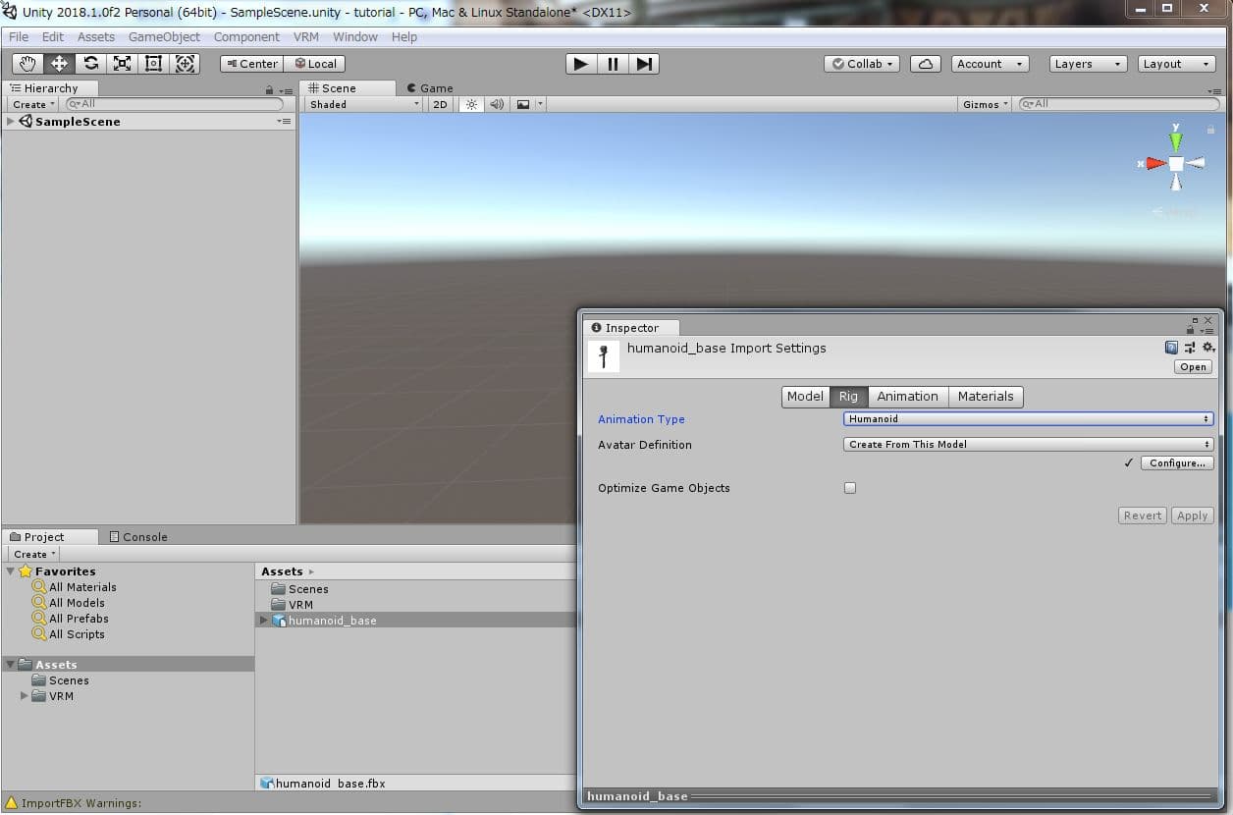Open the Layout dropdown
The image size is (1233, 815).
(x=1178, y=64)
